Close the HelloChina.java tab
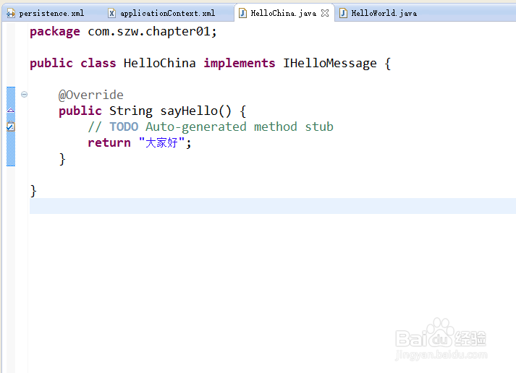This screenshot has height=373, width=516. coord(325,13)
